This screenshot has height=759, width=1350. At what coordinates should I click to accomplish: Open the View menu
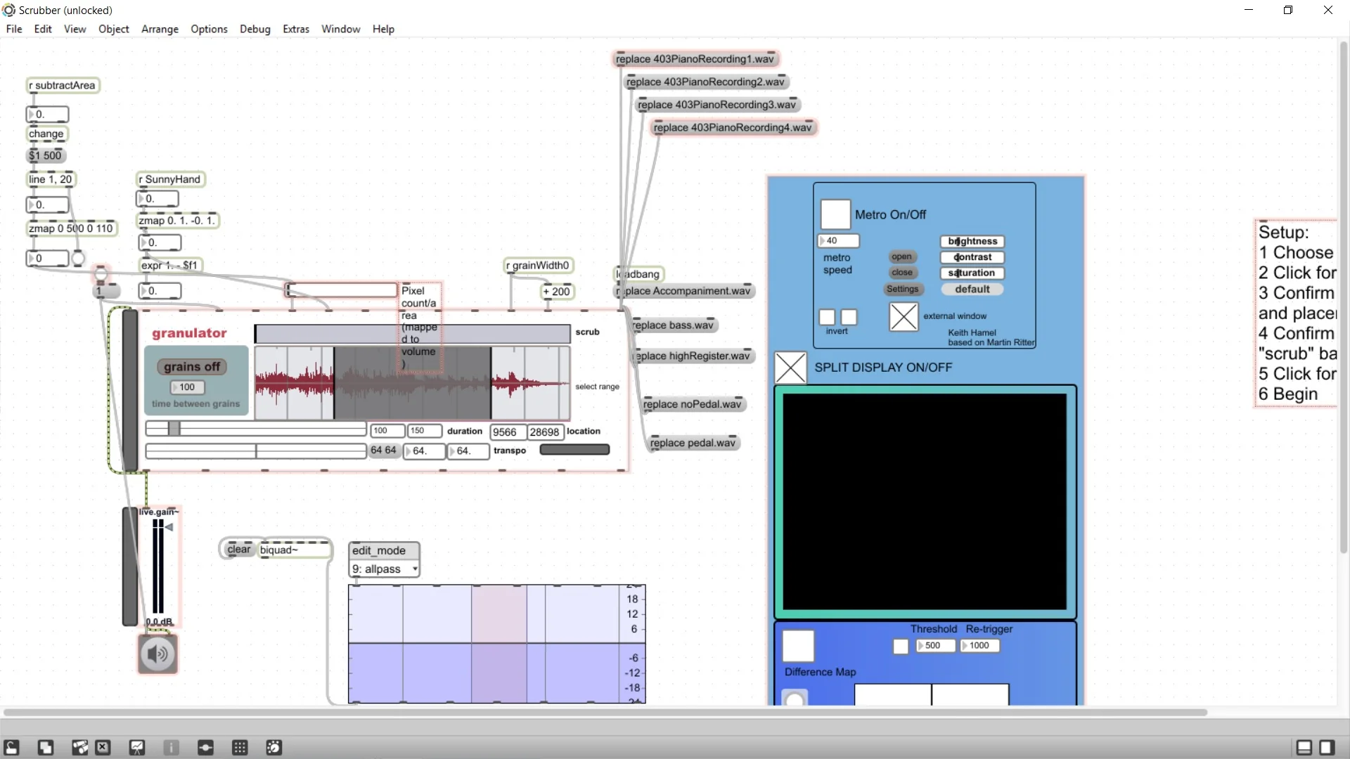(x=75, y=29)
